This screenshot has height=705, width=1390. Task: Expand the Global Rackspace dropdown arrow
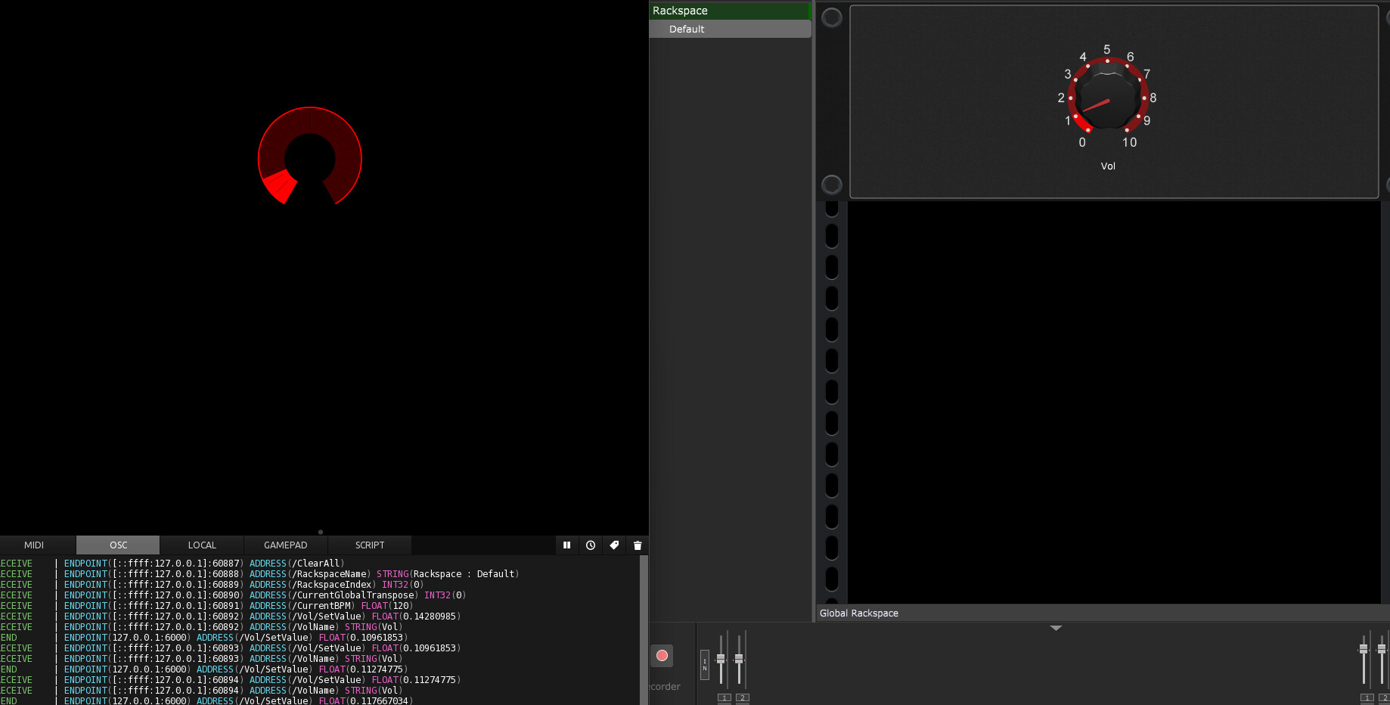point(1056,628)
